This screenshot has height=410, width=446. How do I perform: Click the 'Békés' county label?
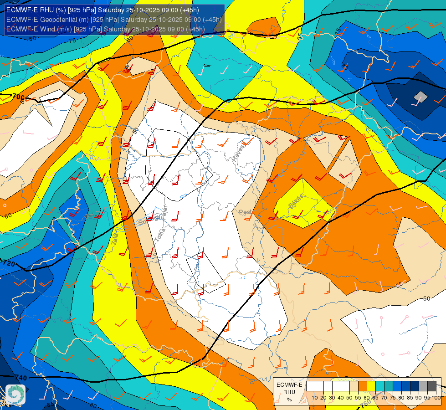tap(296, 201)
